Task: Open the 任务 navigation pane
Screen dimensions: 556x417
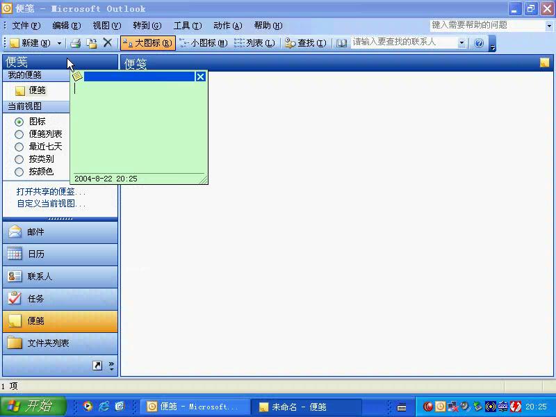Action: click(60, 299)
